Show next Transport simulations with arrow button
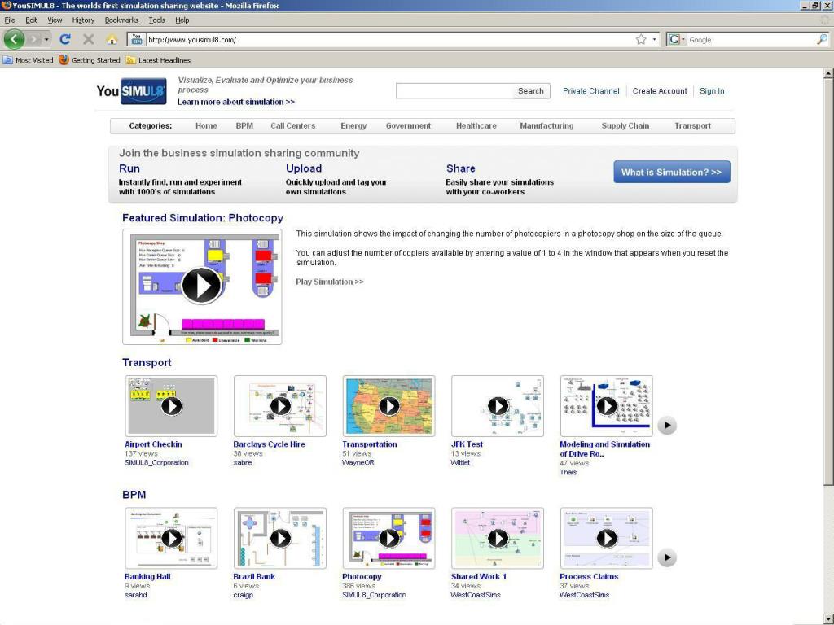 coord(667,425)
